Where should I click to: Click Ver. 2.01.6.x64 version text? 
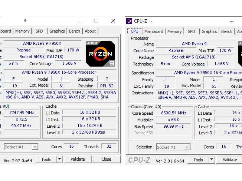point(170,161)
